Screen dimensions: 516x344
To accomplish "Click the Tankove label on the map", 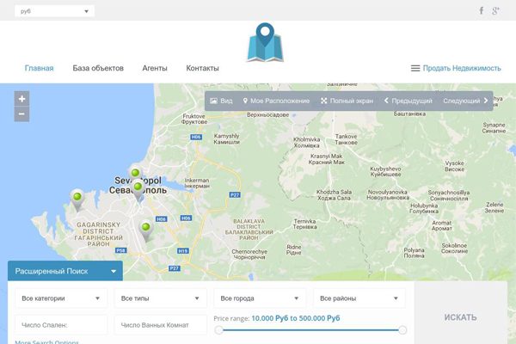I will click(x=347, y=139).
